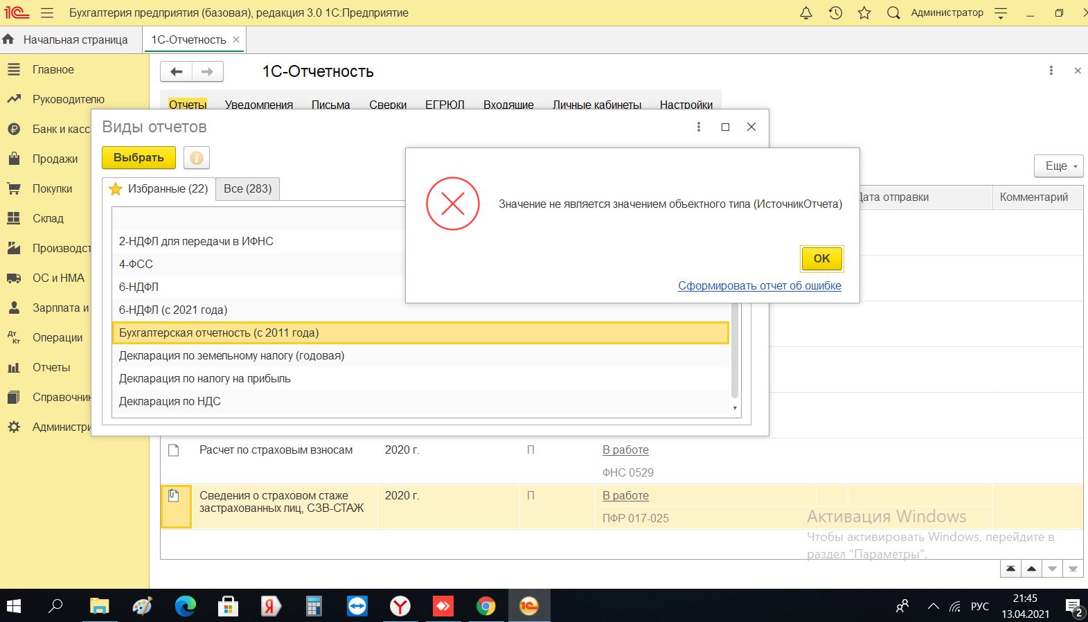Viewport: 1088px width, 622px height.
Task: Click the notifications bell icon
Action: (x=805, y=13)
